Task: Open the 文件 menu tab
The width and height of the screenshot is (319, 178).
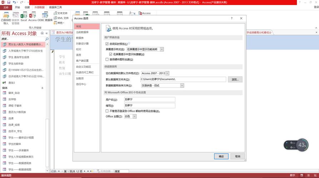Action: coord(6,7)
